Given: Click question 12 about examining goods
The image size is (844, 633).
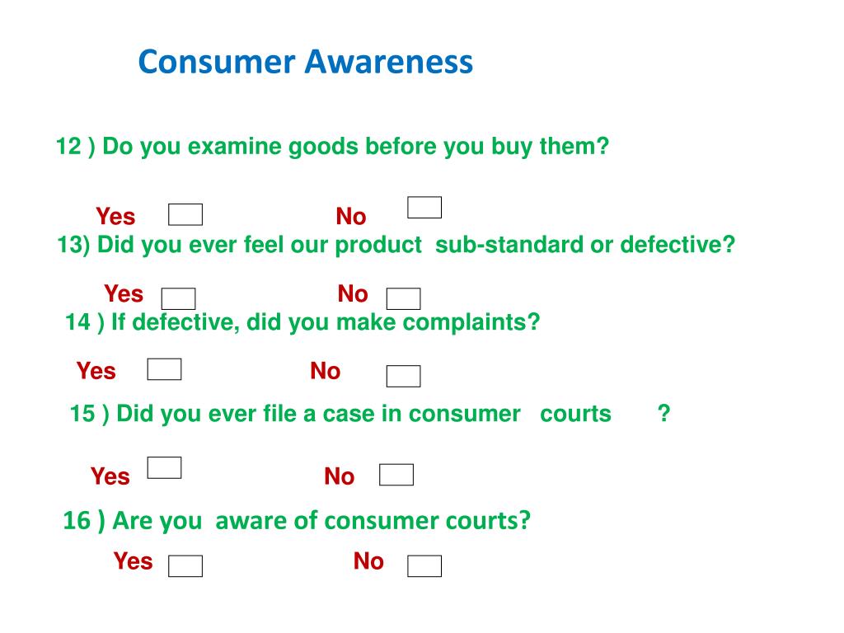Looking at the screenshot, I should (x=332, y=147).
